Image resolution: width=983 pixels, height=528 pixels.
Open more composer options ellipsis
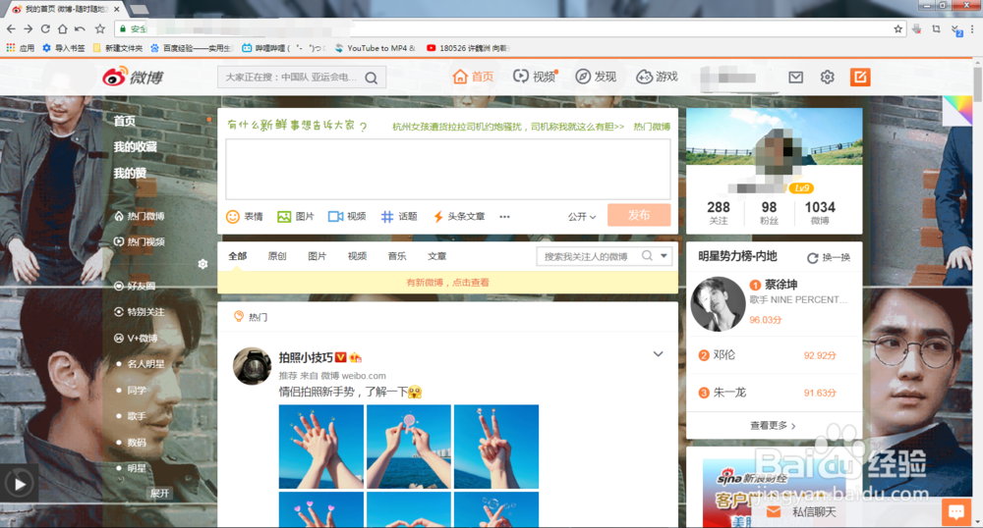(x=504, y=217)
